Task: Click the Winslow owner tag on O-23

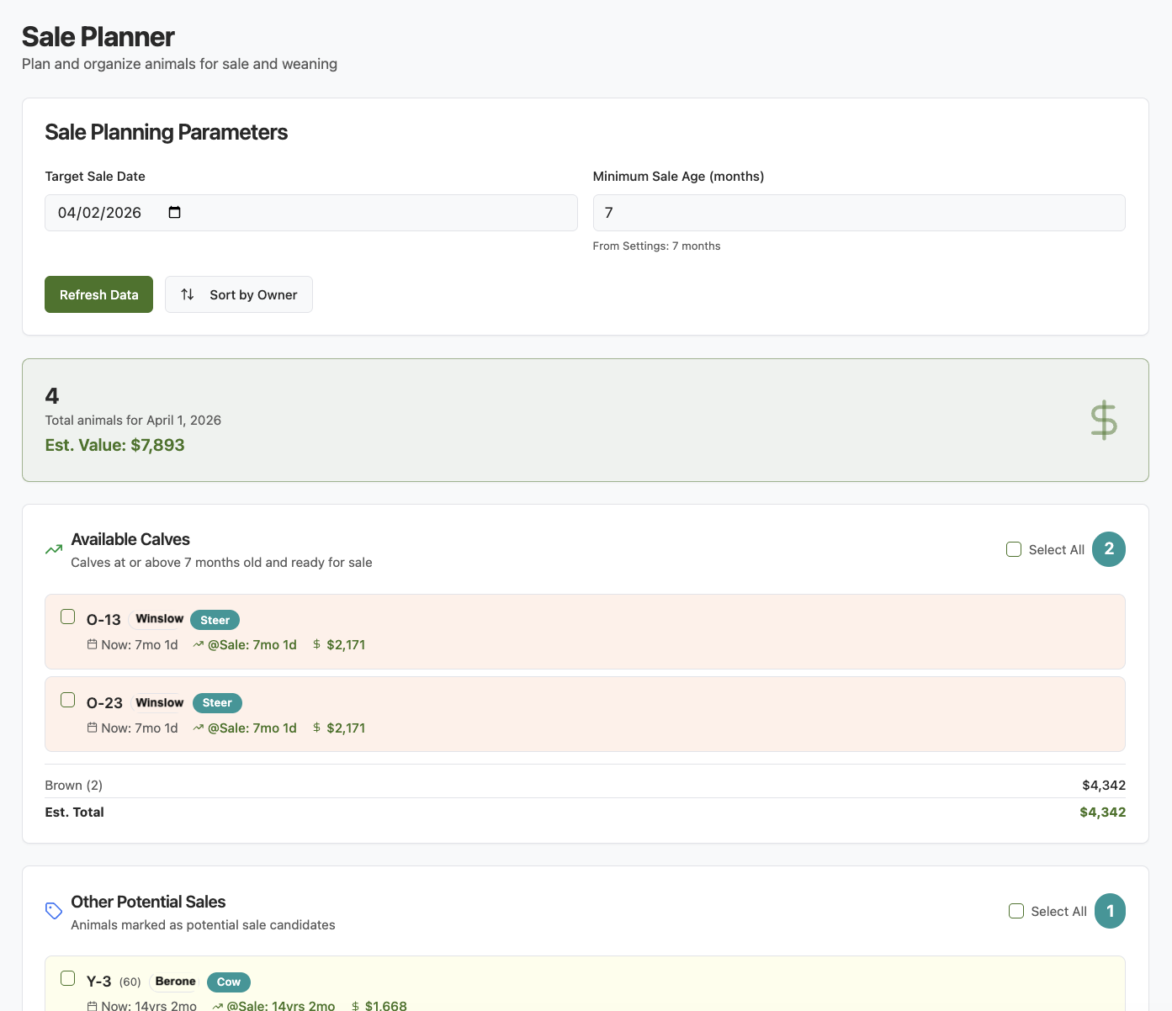Action: [159, 703]
